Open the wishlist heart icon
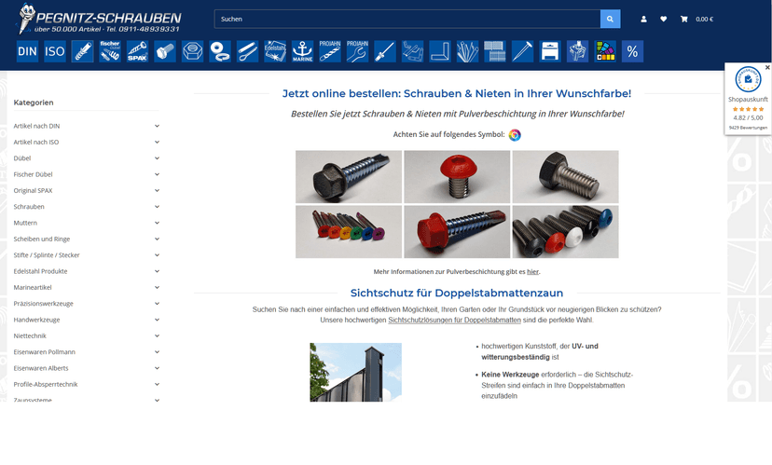 pyautogui.click(x=664, y=20)
